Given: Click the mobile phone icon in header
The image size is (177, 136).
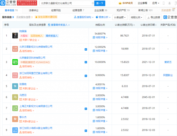Looking at the screenshot, I should [x=164, y=3].
